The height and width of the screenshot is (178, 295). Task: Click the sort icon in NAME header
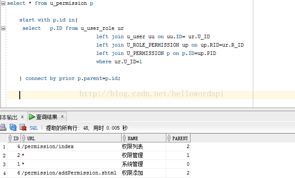pos(124,138)
